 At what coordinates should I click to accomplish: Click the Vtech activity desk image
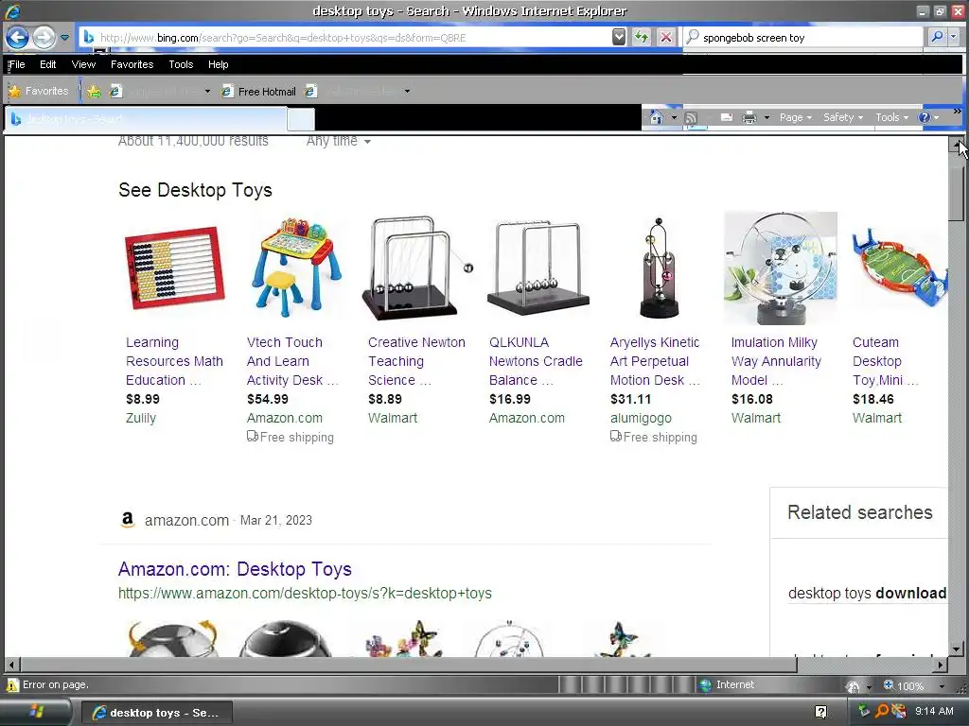[x=295, y=267]
